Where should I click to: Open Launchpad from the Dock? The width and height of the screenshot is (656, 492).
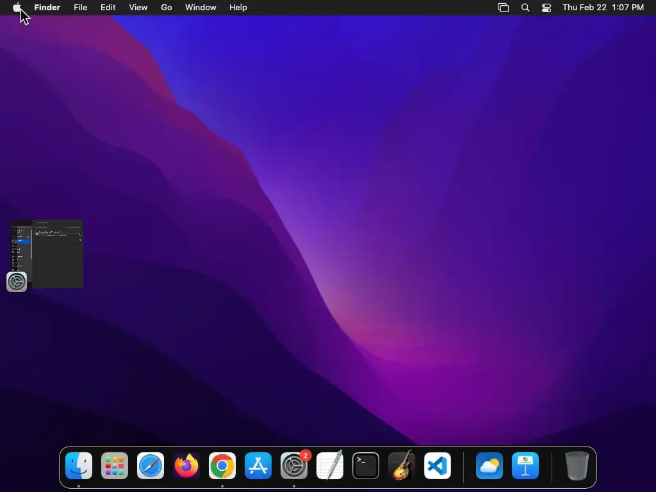coord(115,466)
